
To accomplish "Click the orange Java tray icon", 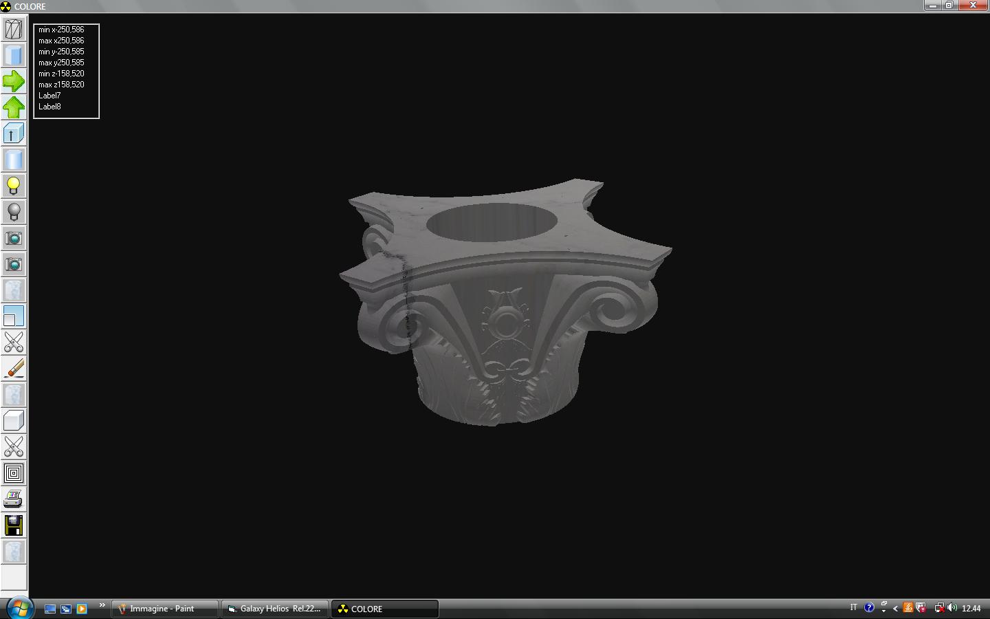I will (908, 607).
